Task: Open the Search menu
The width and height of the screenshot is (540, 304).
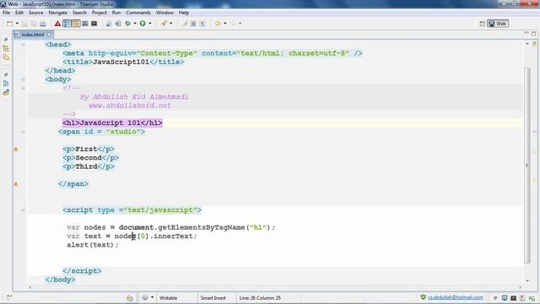Action: (79, 13)
